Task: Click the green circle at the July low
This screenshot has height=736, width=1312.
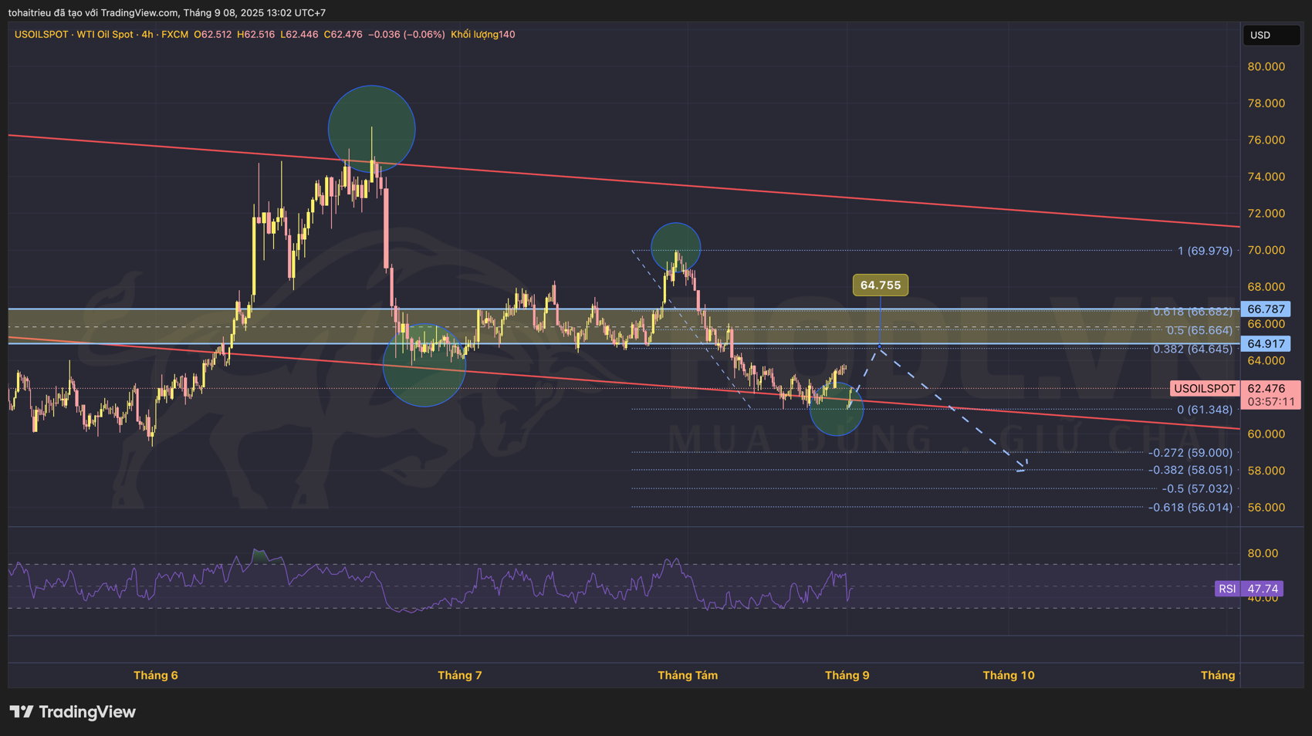Action: point(424,365)
